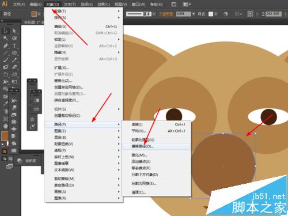Open the stroke style 基本 dropdown
288x216 pixels.
(x=154, y=14)
